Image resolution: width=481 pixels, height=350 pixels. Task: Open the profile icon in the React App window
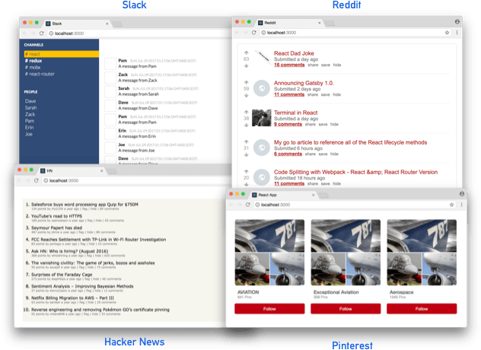(x=462, y=194)
